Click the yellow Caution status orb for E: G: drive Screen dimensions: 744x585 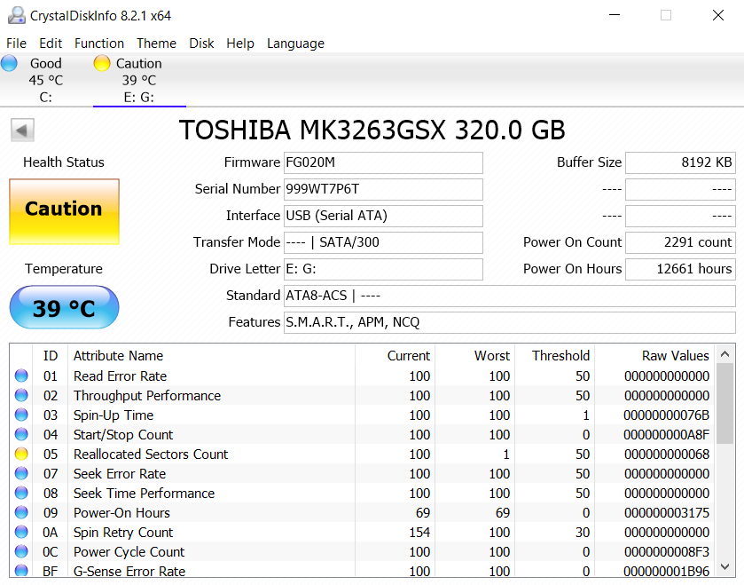tap(102, 63)
